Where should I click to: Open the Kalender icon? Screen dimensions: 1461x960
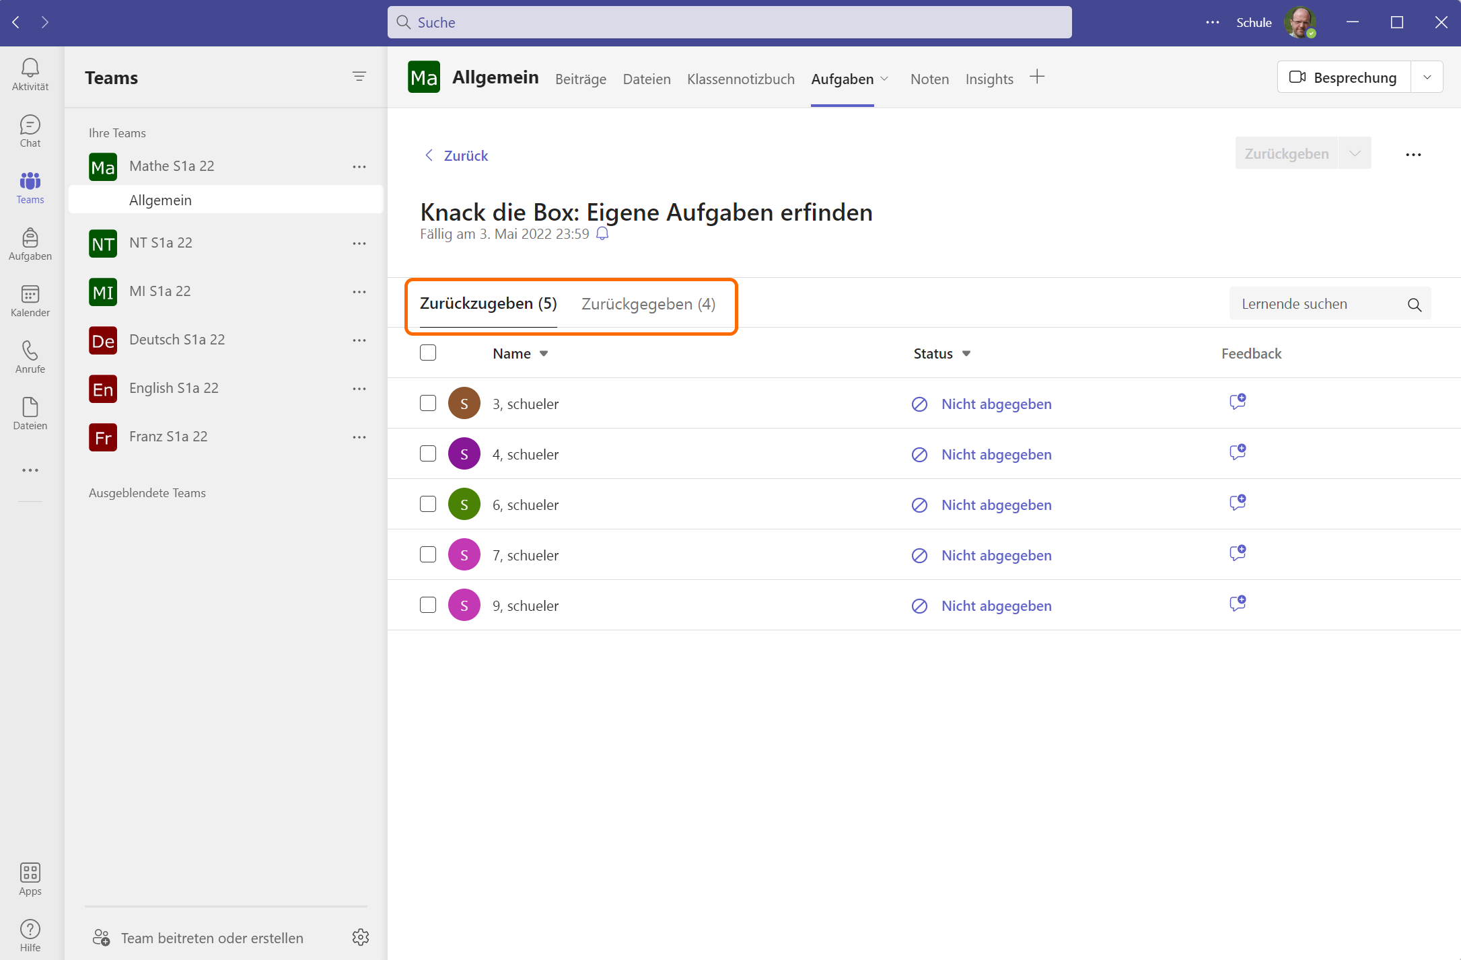tap(30, 300)
